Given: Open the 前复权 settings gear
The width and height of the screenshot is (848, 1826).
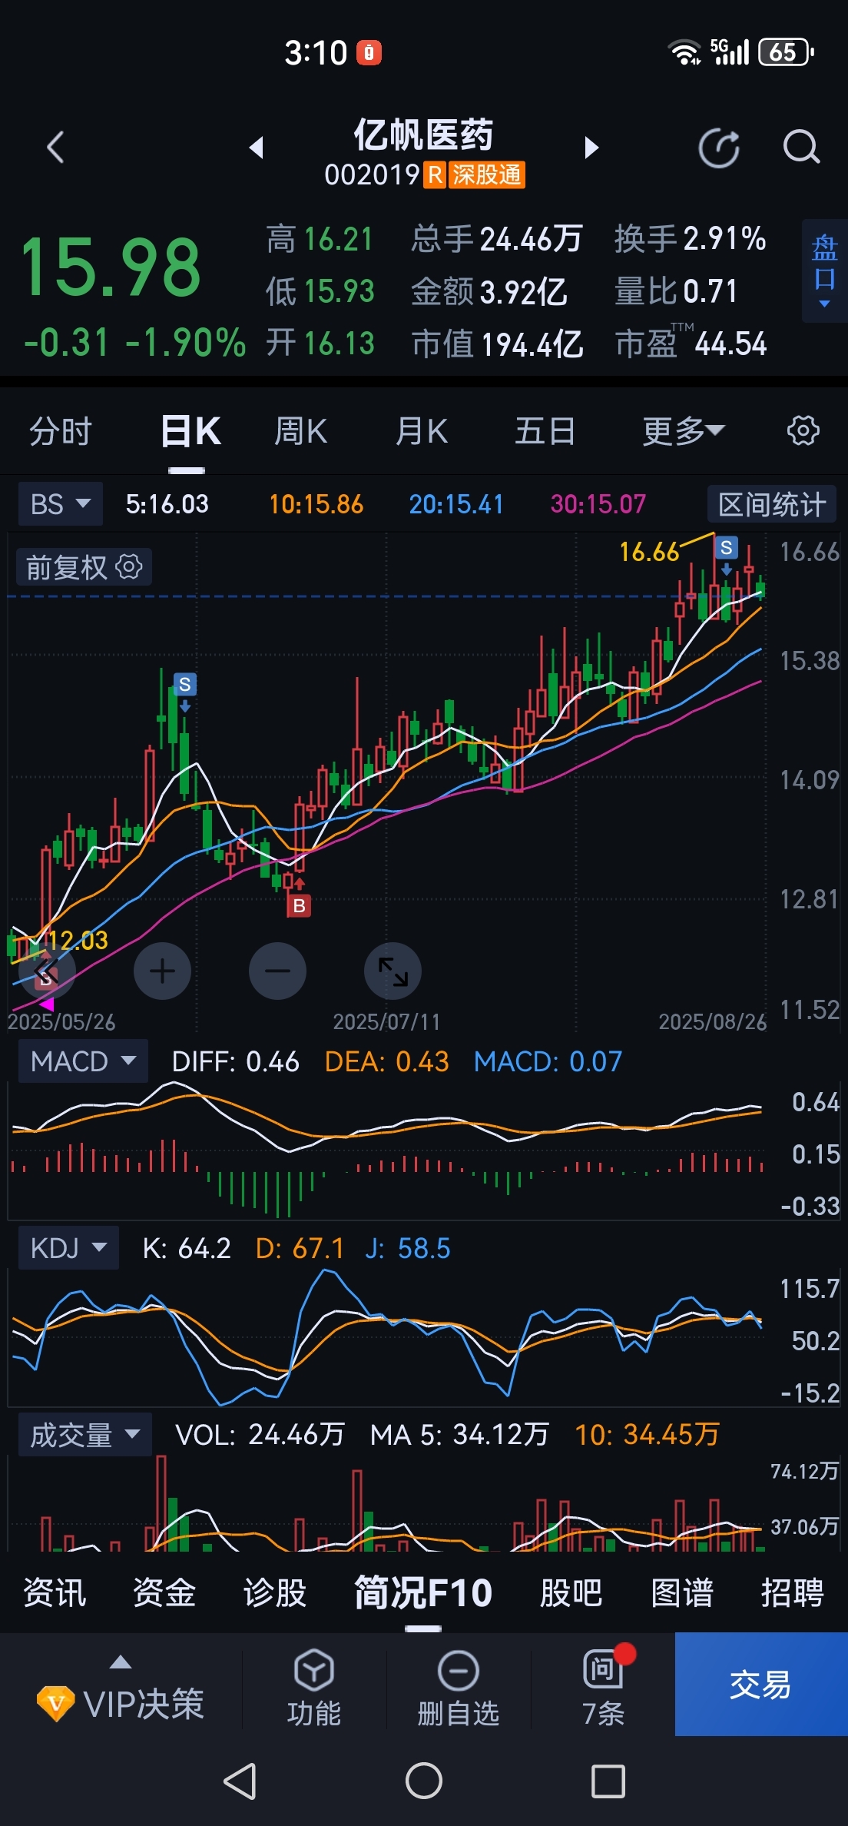Looking at the screenshot, I should pos(129,567).
